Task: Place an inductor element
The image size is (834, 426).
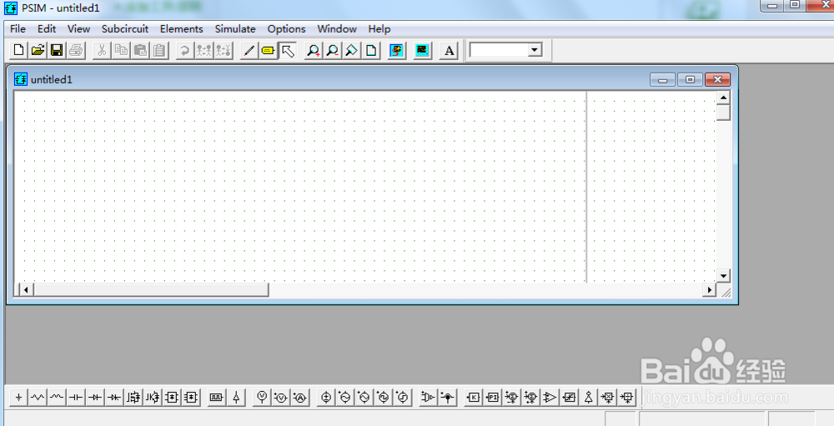Action: click(57, 398)
